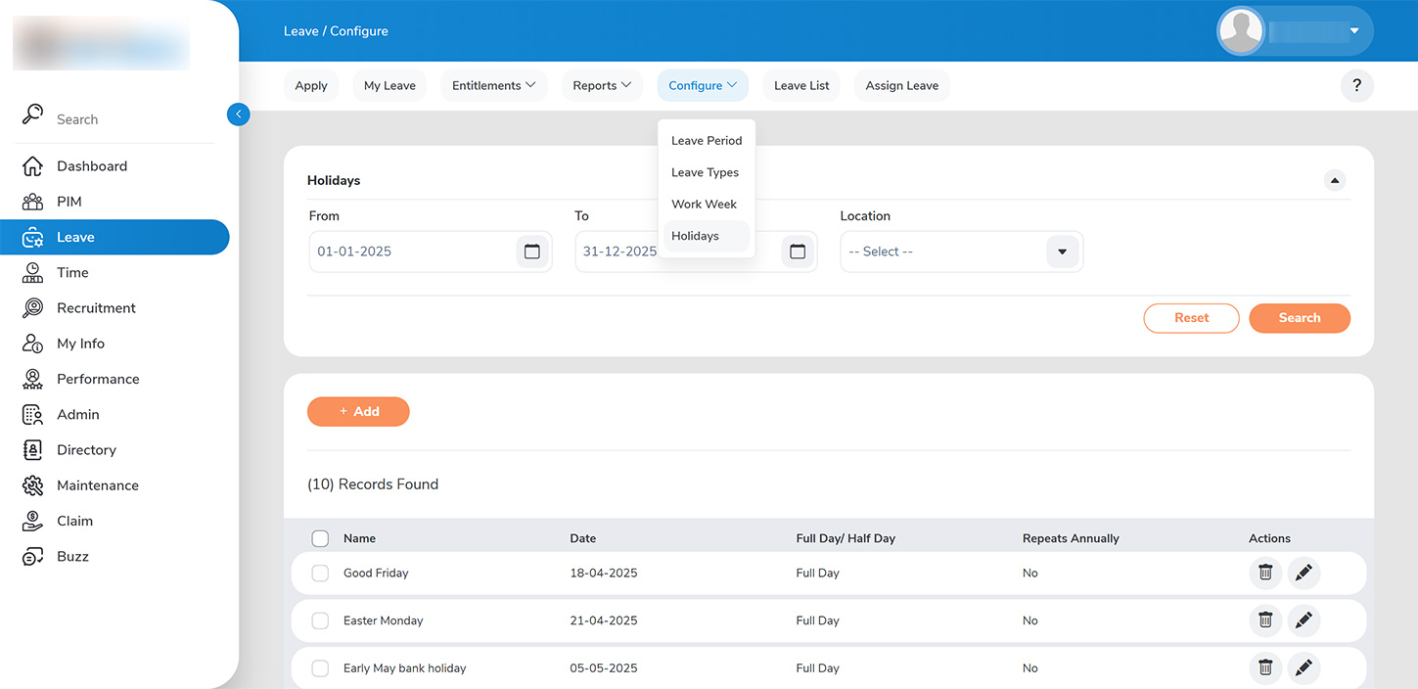This screenshot has height=689, width=1418.
Task: Expand the Entitlements dropdown menu
Action: [493, 86]
